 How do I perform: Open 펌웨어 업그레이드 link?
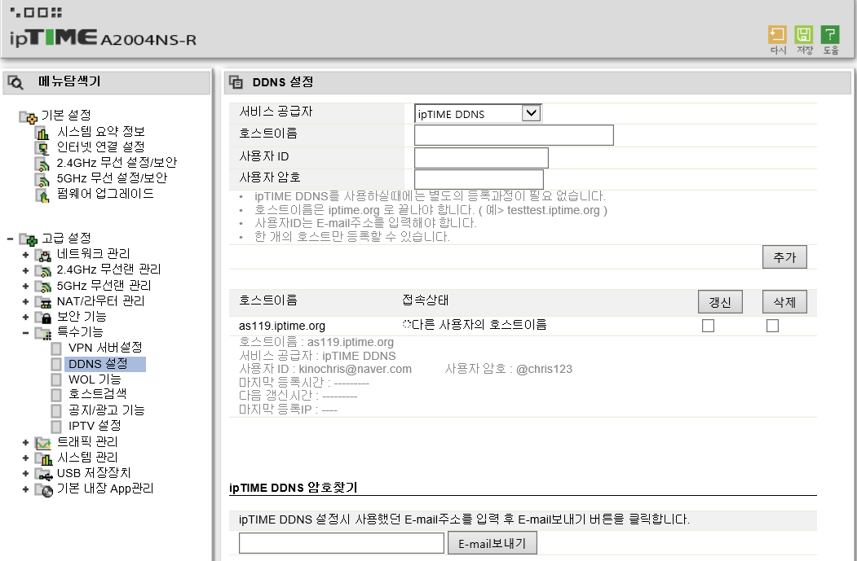(105, 194)
